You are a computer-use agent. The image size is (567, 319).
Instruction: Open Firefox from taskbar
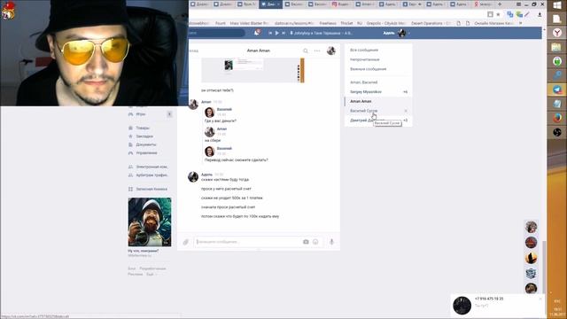(557, 118)
